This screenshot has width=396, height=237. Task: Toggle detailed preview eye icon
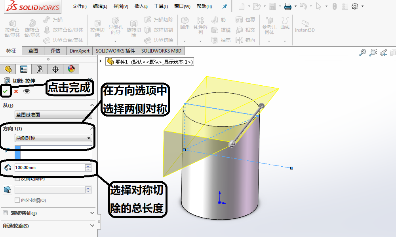[26, 91]
